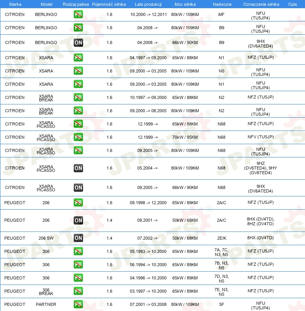Click petrol icon for Peugeot 306 05.1993 row
Image resolution: width=305 pixels, height=311 pixels.
[x=78, y=251]
